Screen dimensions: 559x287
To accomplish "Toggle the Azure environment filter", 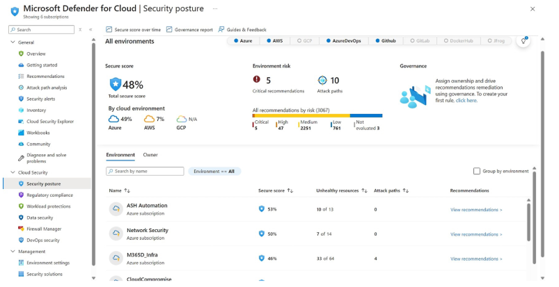I will pyautogui.click(x=243, y=41).
